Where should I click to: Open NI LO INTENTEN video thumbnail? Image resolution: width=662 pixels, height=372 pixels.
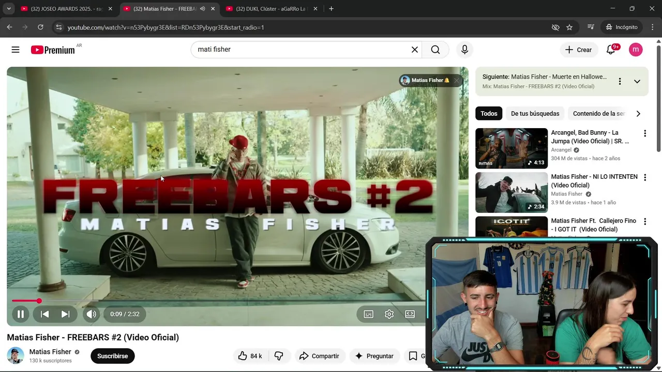pos(511,192)
